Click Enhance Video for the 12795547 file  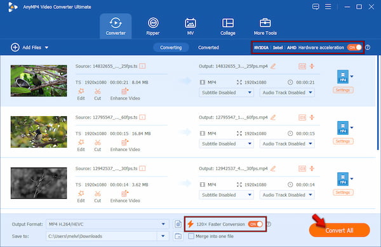coord(125,145)
